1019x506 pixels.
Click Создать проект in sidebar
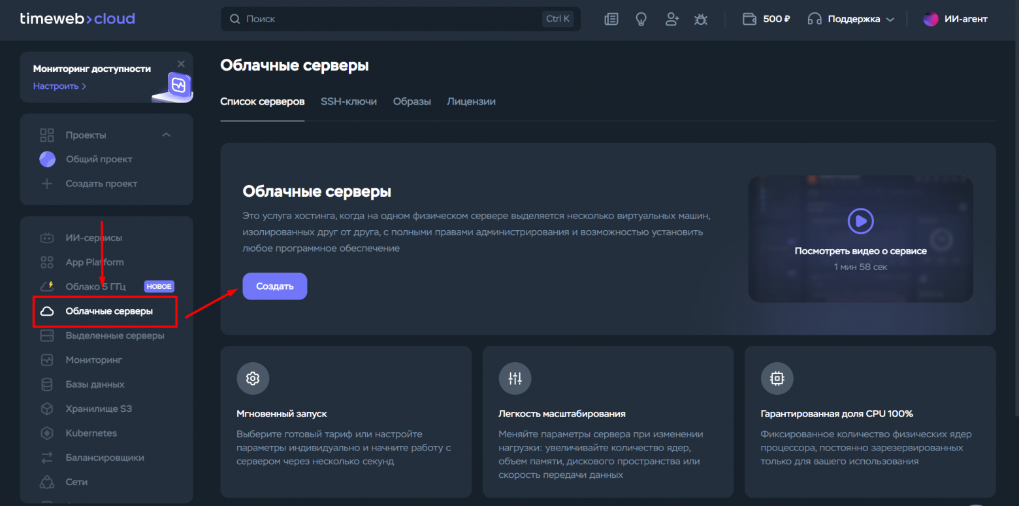pos(101,184)
